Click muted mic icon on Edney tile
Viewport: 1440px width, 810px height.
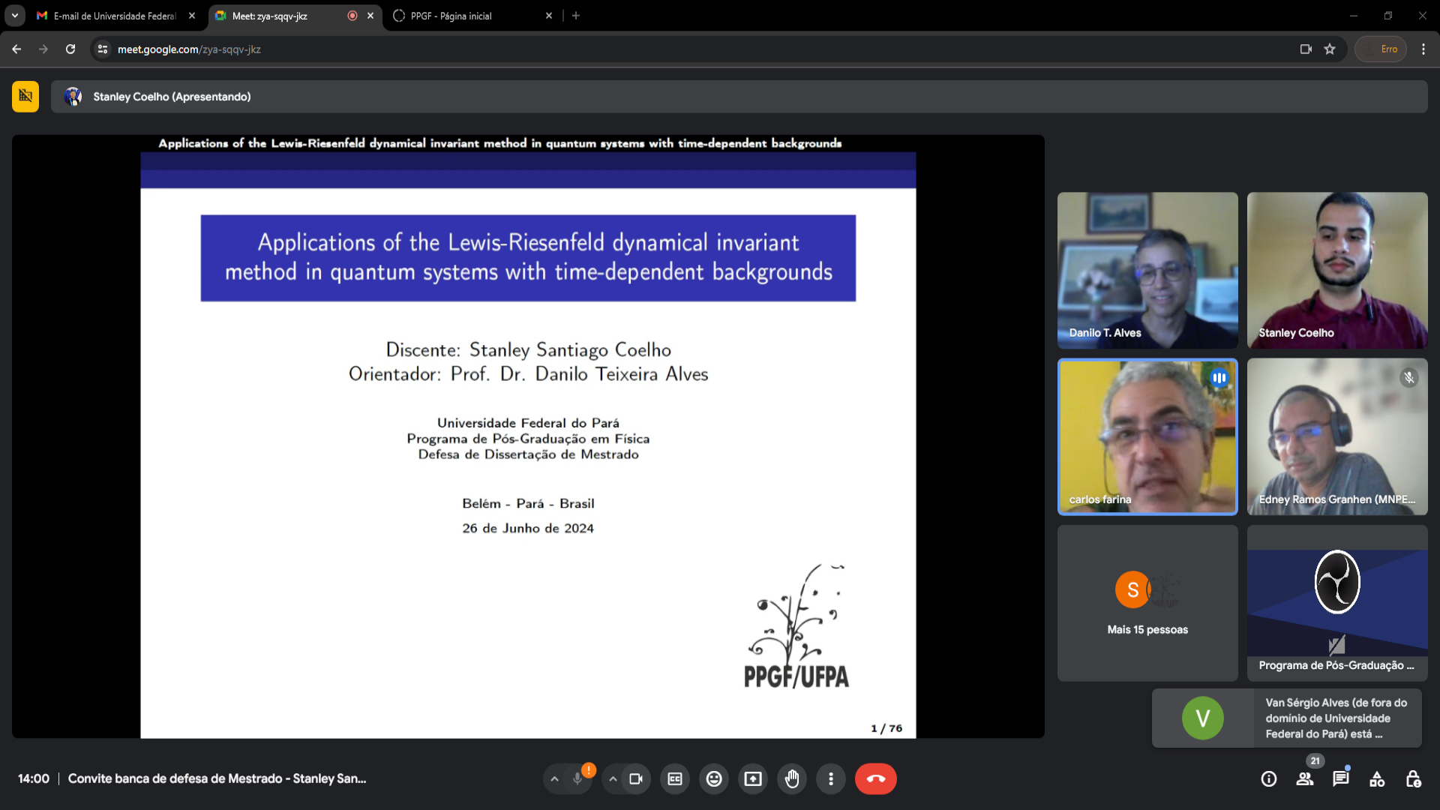pyautogui.click(x=1409, y=378)
